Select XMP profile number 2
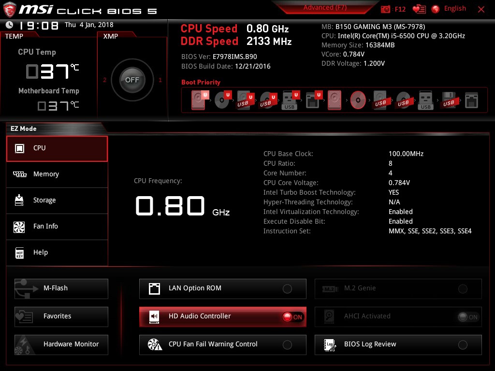495x371 pixels. (105, 80)
